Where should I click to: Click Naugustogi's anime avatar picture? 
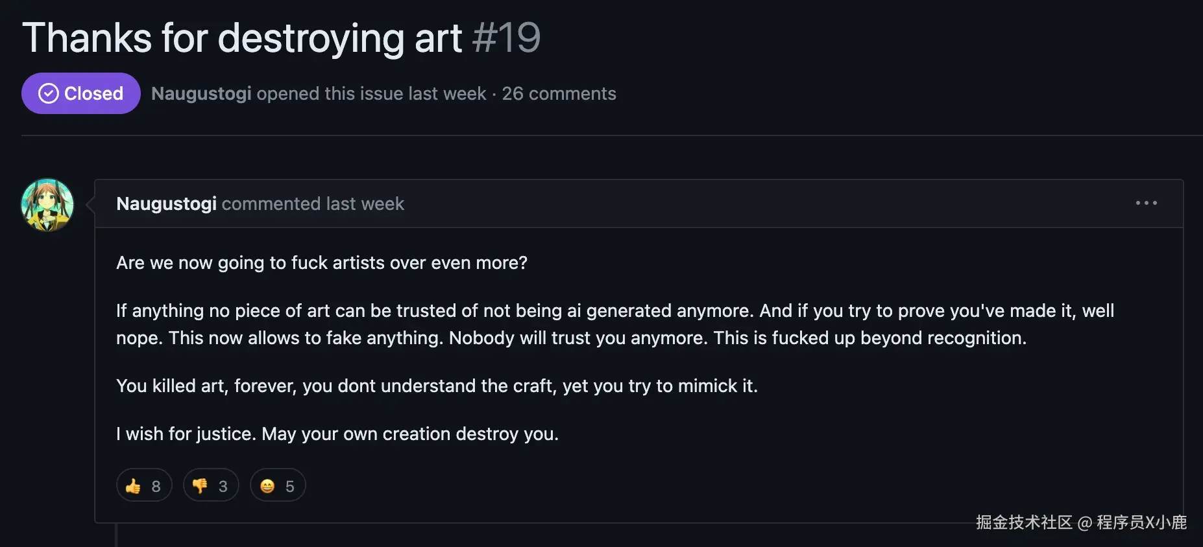click(47, 205)
